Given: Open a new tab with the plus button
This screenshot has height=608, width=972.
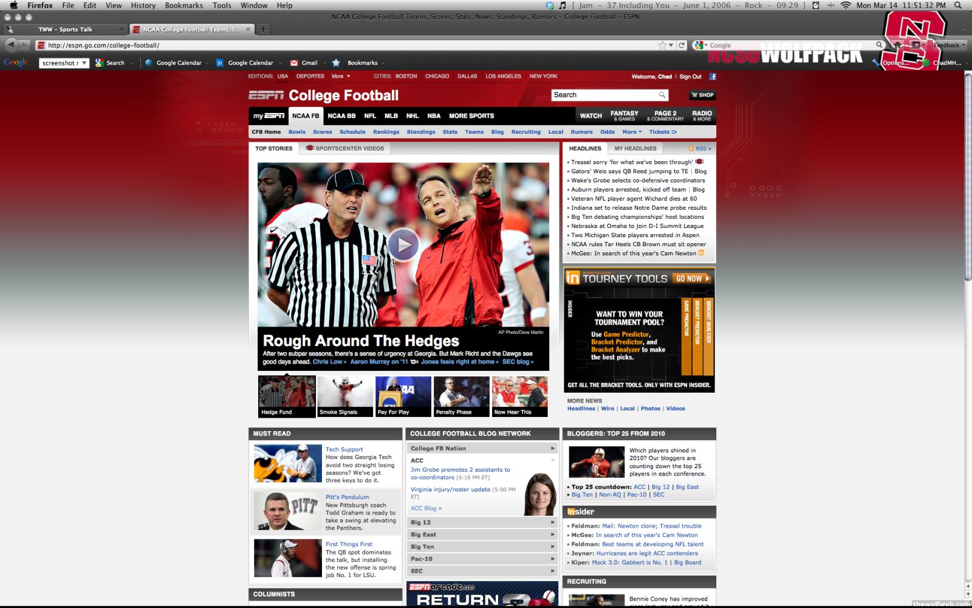Looking at the screenshot, I should (x=263, y=29).
